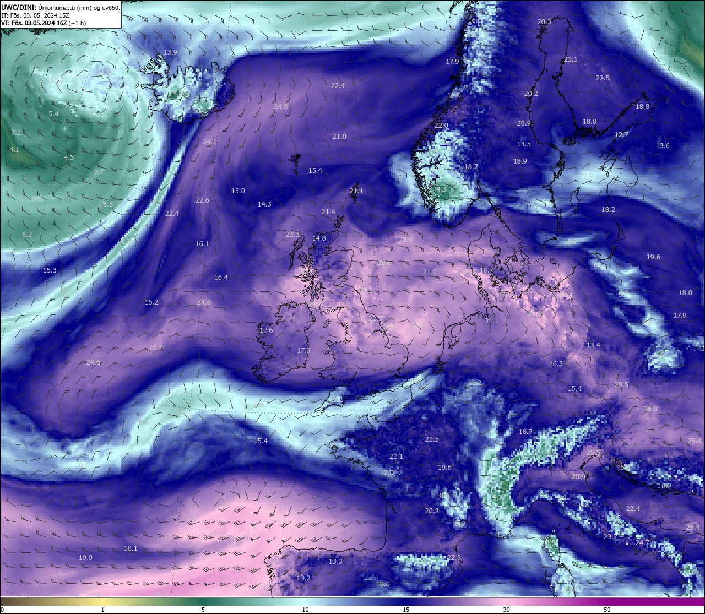Click the 13.9 value north of Iceland
Viewport: 705px width, 614px height.
click(x=170, y=52)
